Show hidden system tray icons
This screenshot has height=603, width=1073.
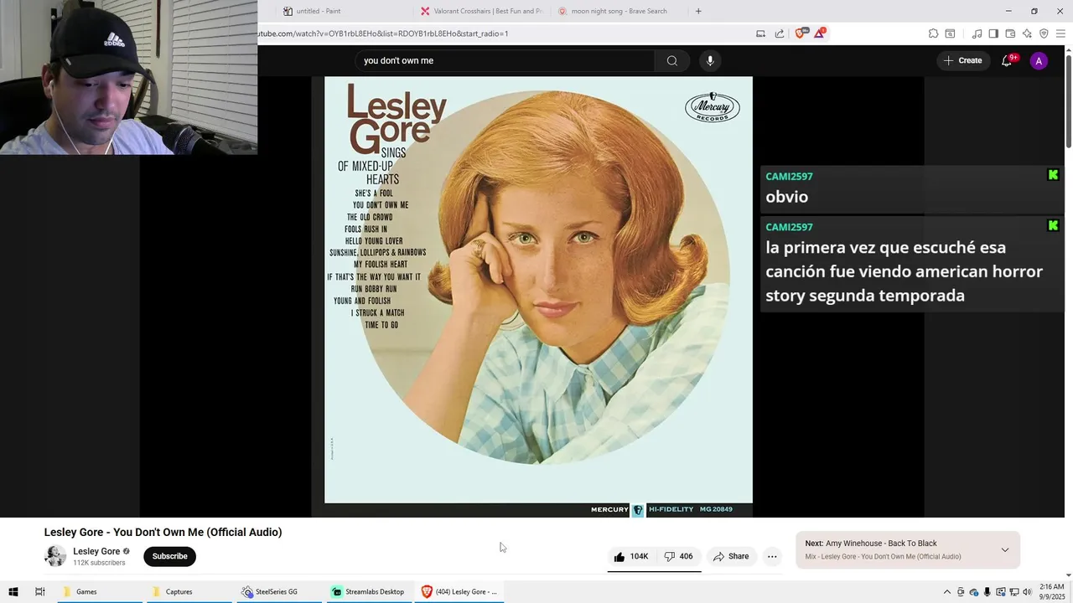coord(947,592)
